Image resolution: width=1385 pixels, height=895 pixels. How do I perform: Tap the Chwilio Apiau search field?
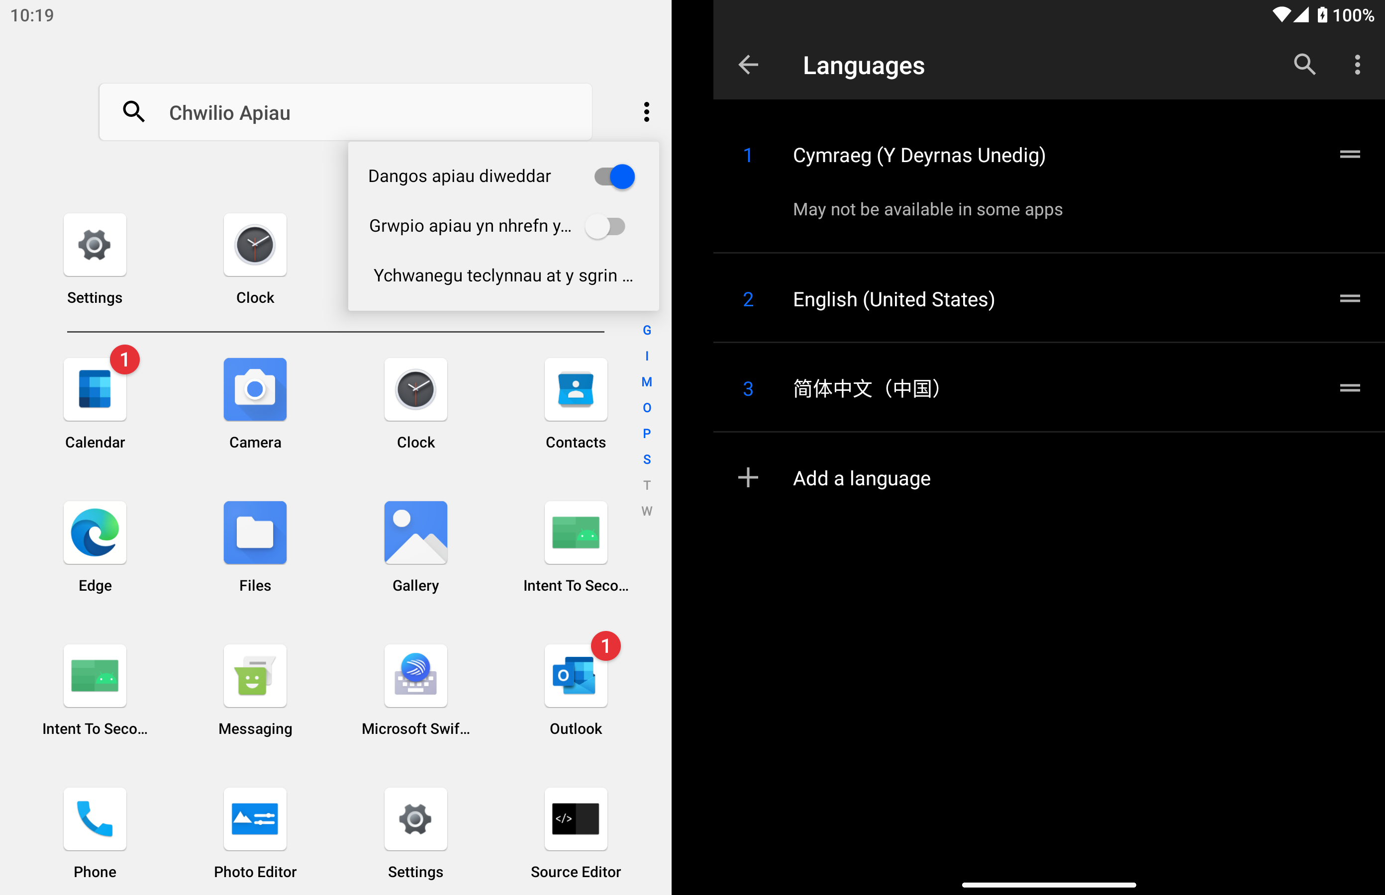tap(345, 112)
